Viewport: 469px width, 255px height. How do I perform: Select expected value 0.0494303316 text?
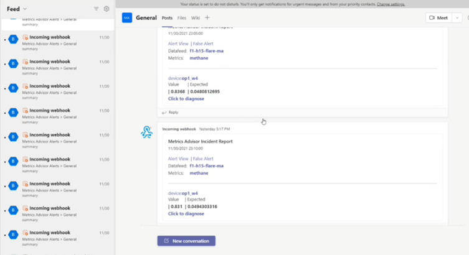click(202, 206)
